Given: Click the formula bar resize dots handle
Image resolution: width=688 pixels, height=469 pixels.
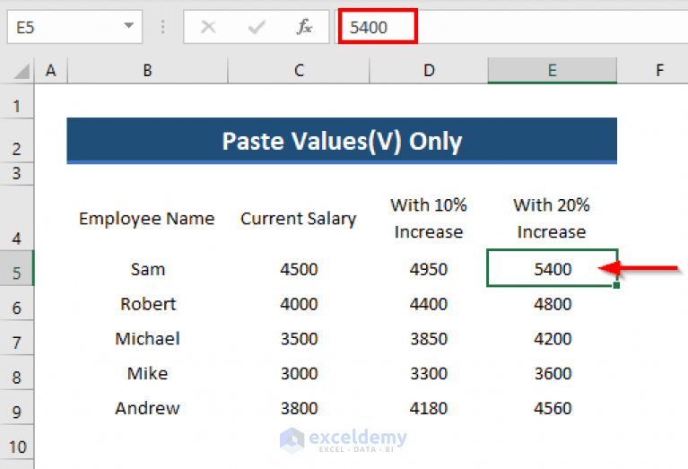Looking at the screenshot, I should (x=162, y=27).
